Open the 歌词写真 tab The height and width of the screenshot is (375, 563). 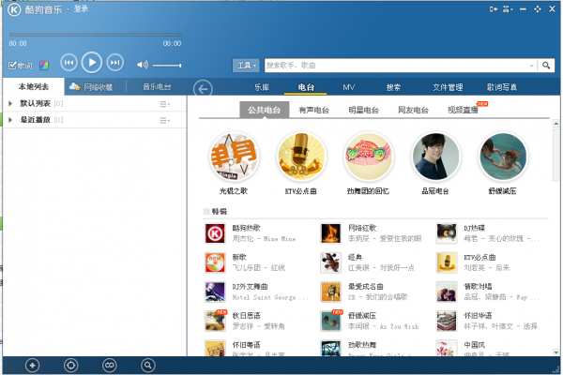[x=502, y=87]
